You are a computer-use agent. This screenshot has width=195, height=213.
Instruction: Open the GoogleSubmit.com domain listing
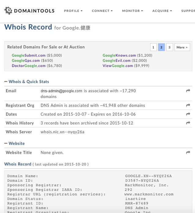coord(29,55)
